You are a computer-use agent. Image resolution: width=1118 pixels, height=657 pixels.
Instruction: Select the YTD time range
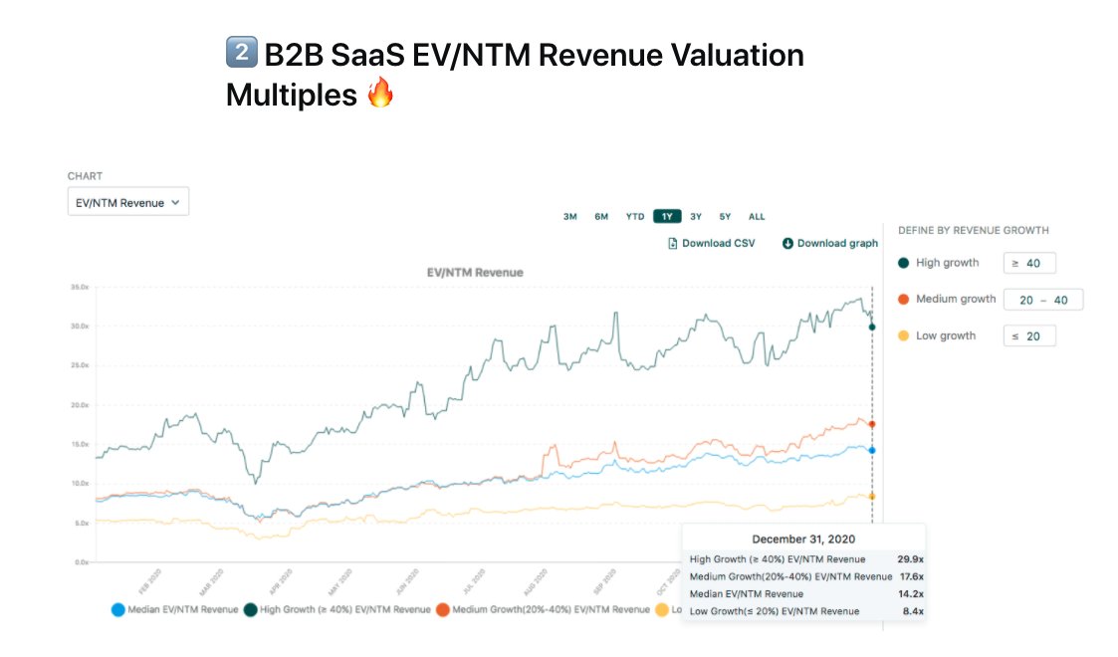click(x=634, y=217)
